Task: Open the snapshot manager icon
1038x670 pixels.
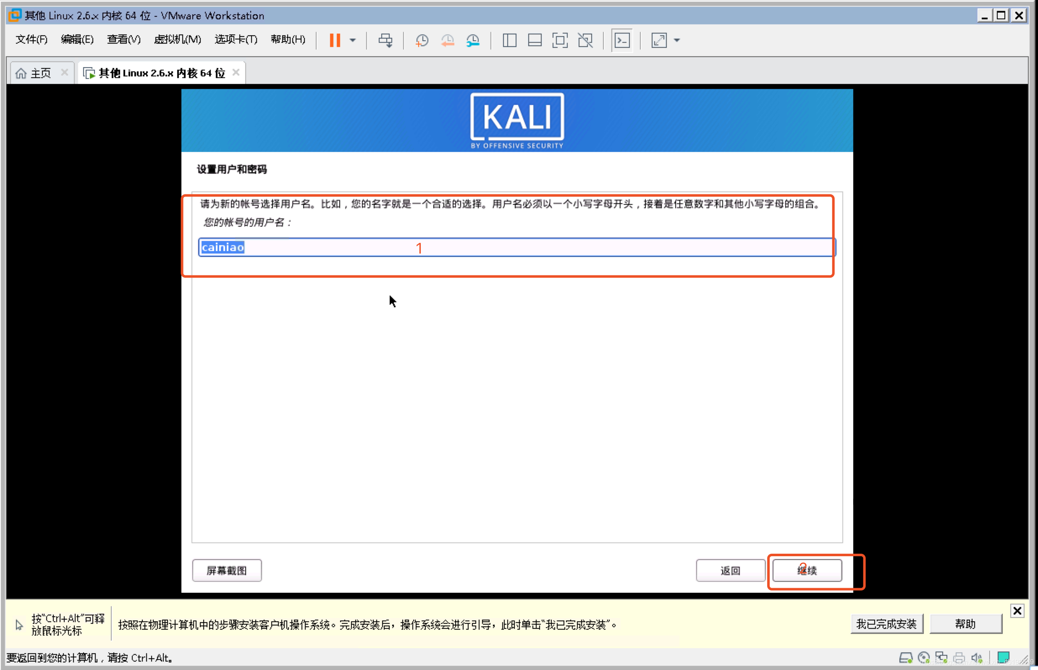Action: (x=473, y=40)
